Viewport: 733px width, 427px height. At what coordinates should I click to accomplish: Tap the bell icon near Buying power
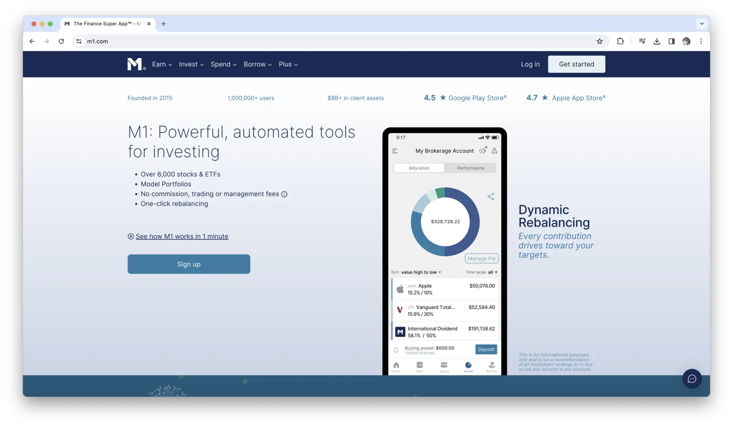pos(396,350)
